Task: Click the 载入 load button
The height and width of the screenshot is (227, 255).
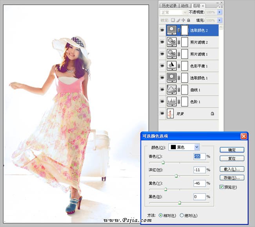Action: click(x=232, y=169)
